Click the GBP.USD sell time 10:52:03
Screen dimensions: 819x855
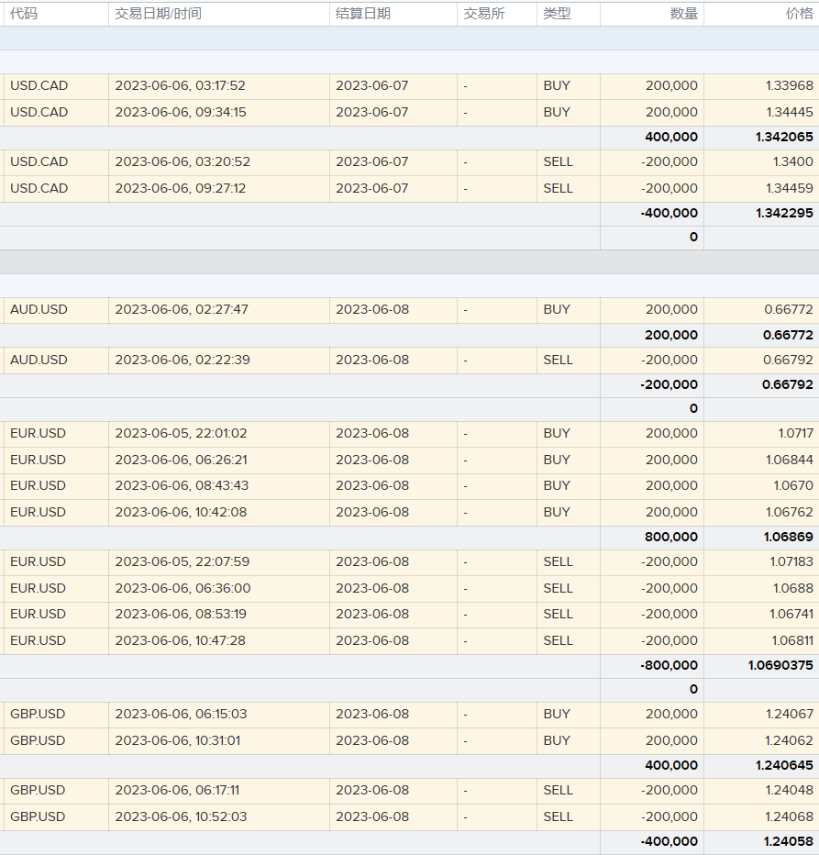[x=181, y=817]
